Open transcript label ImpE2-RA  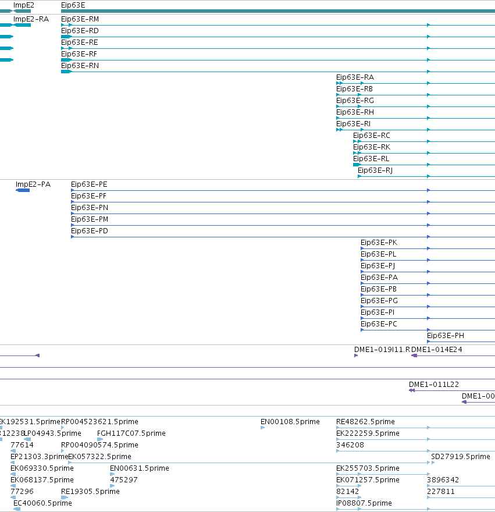pyautogui.click(x=31, y=19)
